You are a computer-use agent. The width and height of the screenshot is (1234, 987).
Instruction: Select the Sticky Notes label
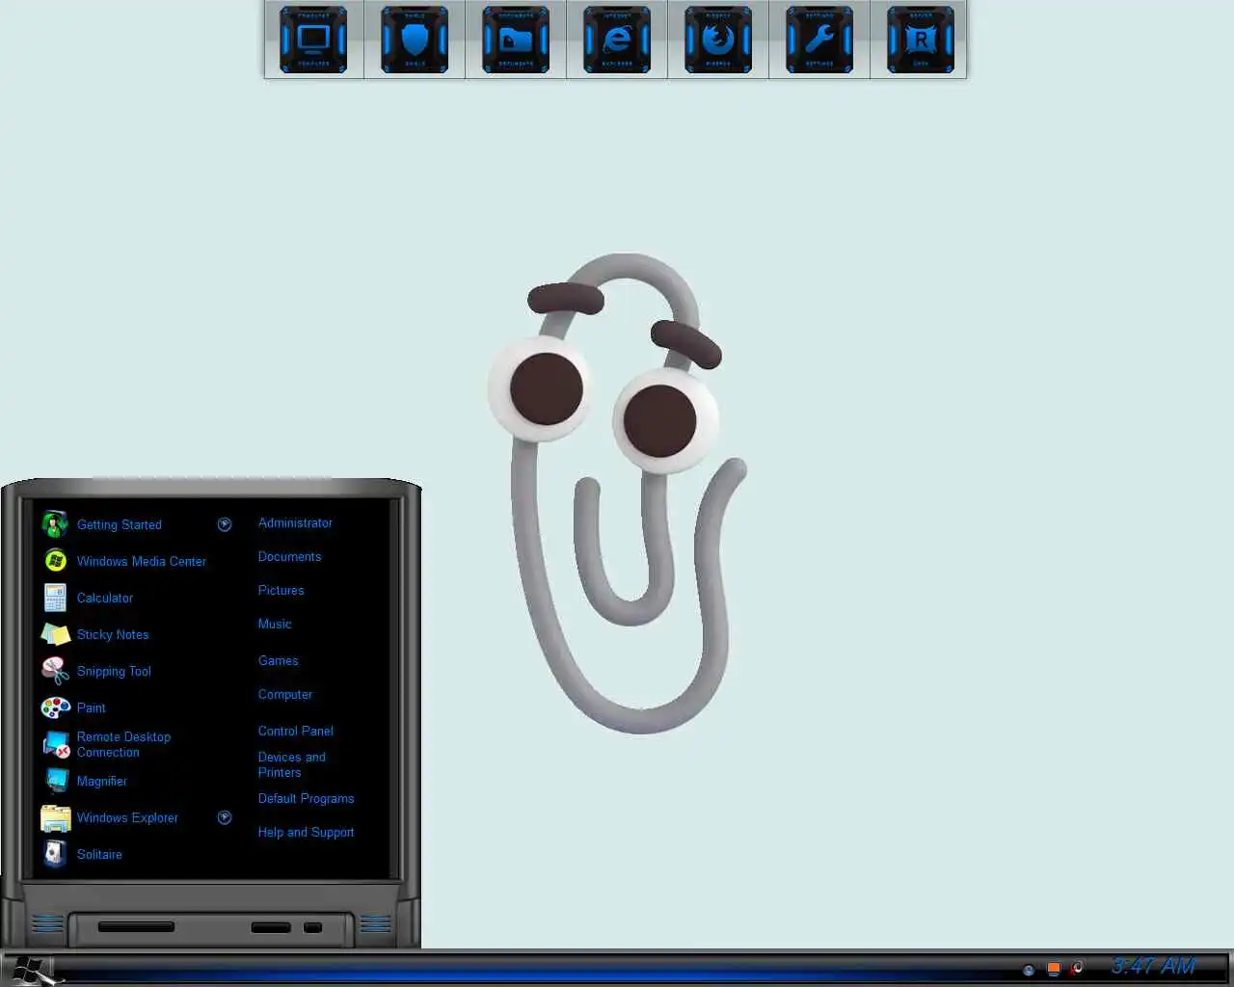point(113,634)
